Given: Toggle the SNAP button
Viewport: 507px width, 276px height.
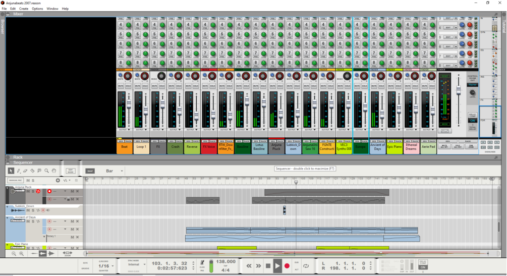Looking at the screenshot, I should (x=90, y=171).
